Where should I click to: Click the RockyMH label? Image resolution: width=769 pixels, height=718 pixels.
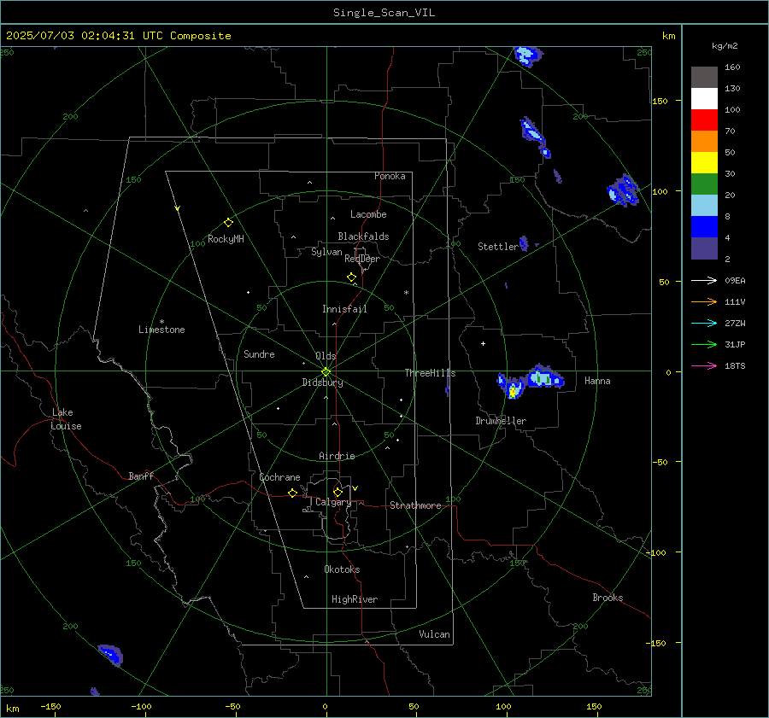[226, 239]
